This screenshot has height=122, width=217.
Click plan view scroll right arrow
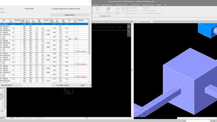click(x=130, y=118)
